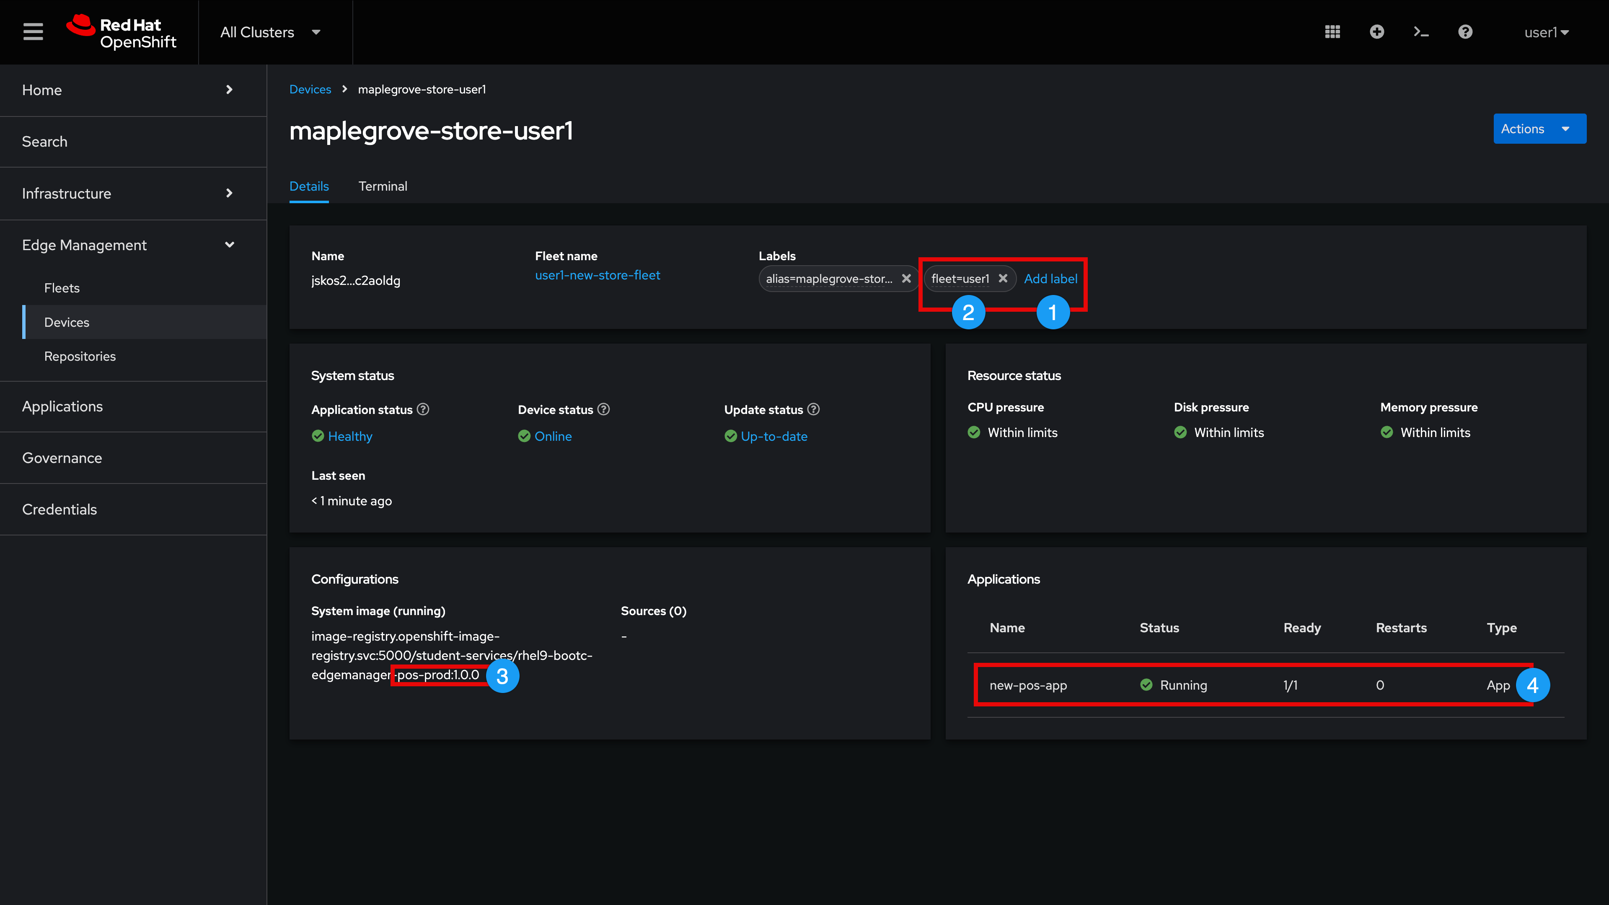Open the Governance navigation item
This screenshot has height=905, width=1609.
click(133, 458)
